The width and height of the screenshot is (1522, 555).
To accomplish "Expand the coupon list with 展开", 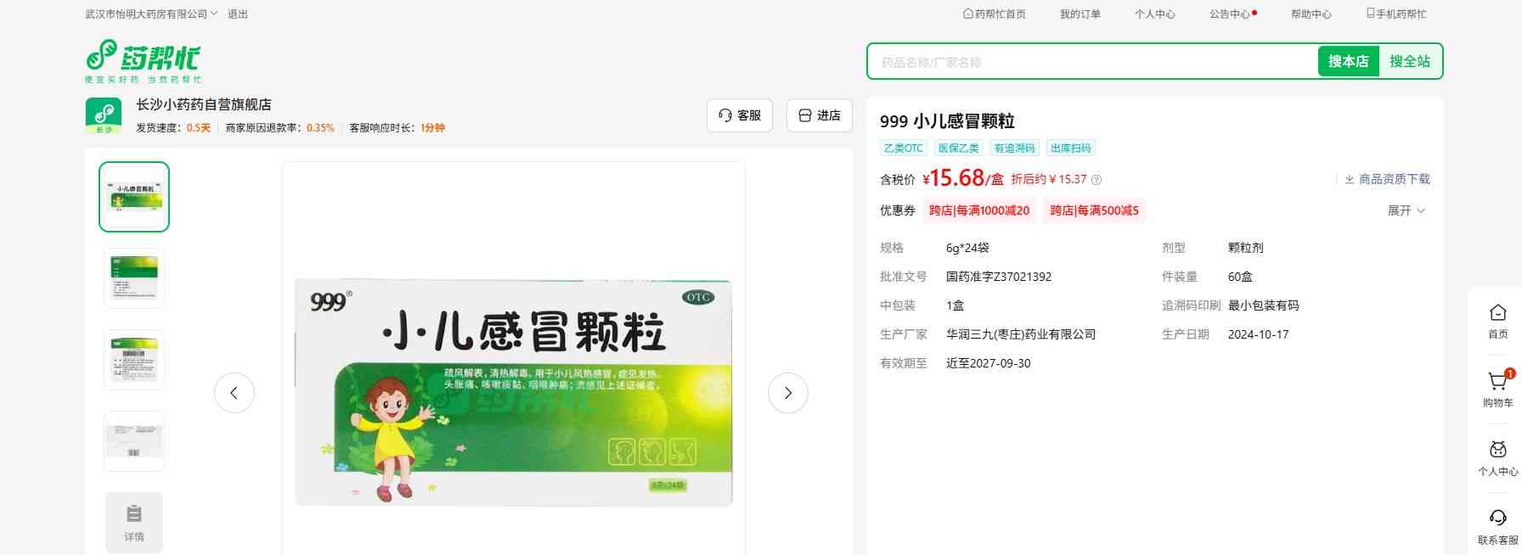I will [1406, 210].
